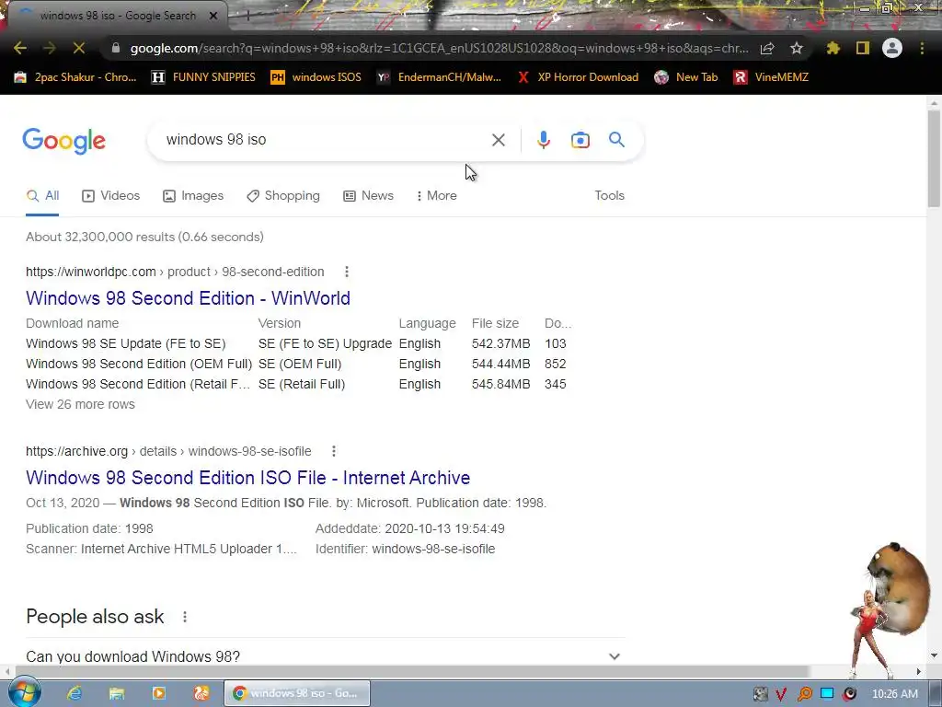
Task: Close the windows 98 iso tab
Action: tap(213, 16)
